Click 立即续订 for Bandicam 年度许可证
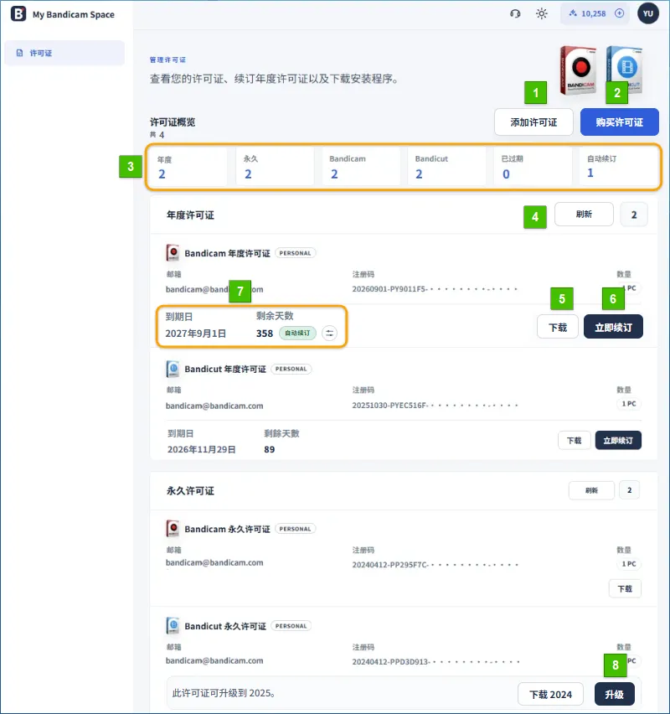Screen dimensions: 670x714 click(613, 327)
